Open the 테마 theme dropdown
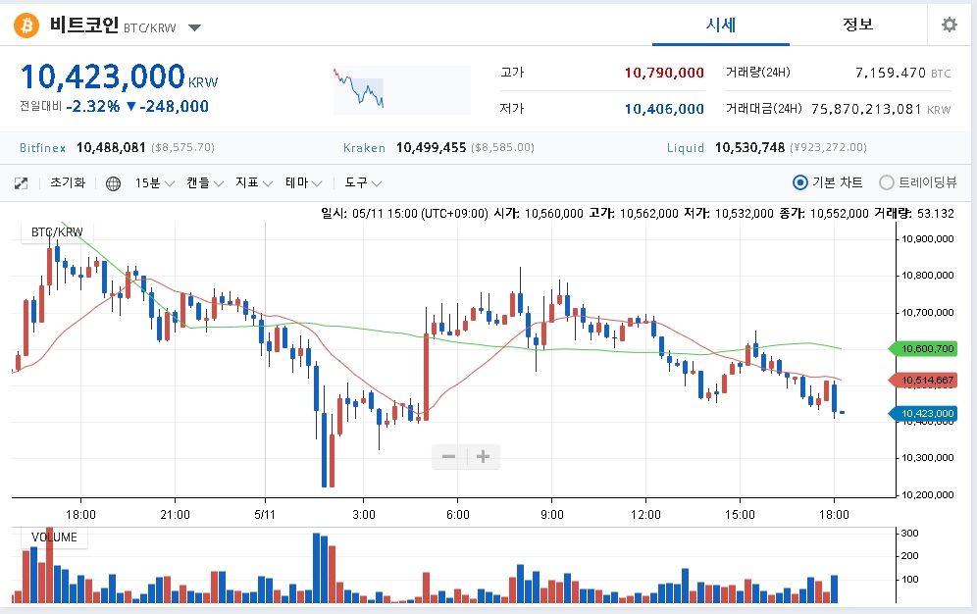The height and width of the screenshot is (614, 977). (x=303, y=182)
